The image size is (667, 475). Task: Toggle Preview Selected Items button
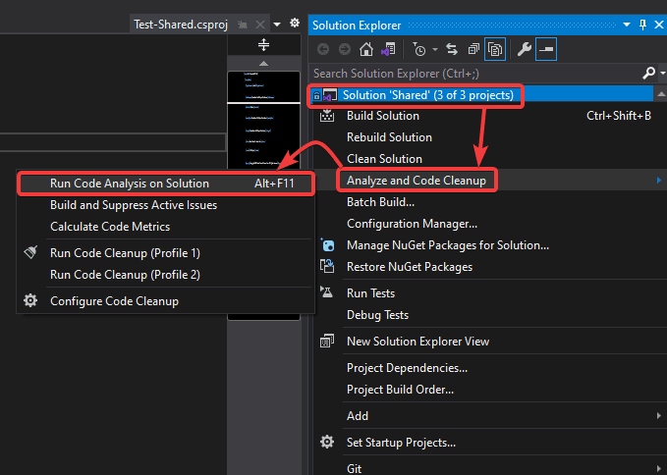[x=546, y=49]
